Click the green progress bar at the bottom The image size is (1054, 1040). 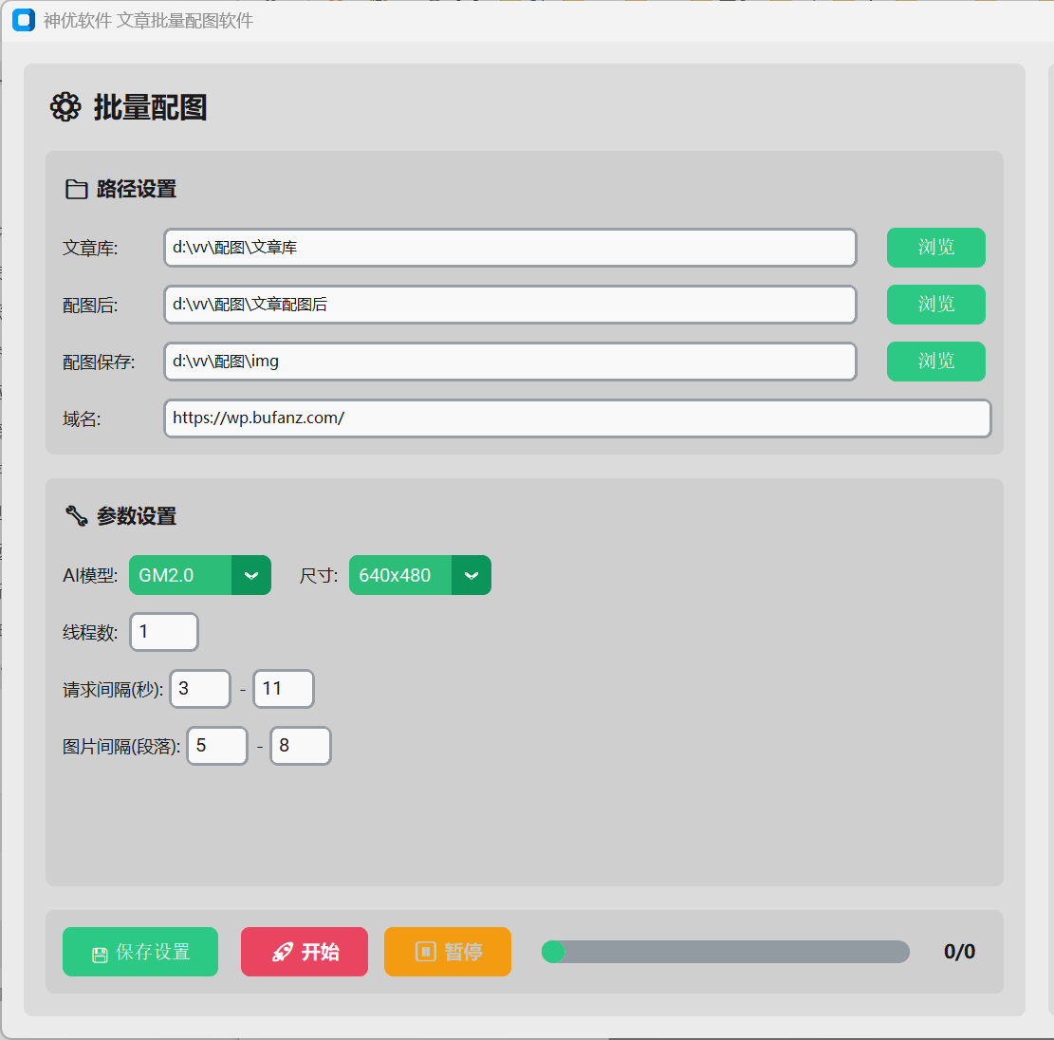[554, 951]
